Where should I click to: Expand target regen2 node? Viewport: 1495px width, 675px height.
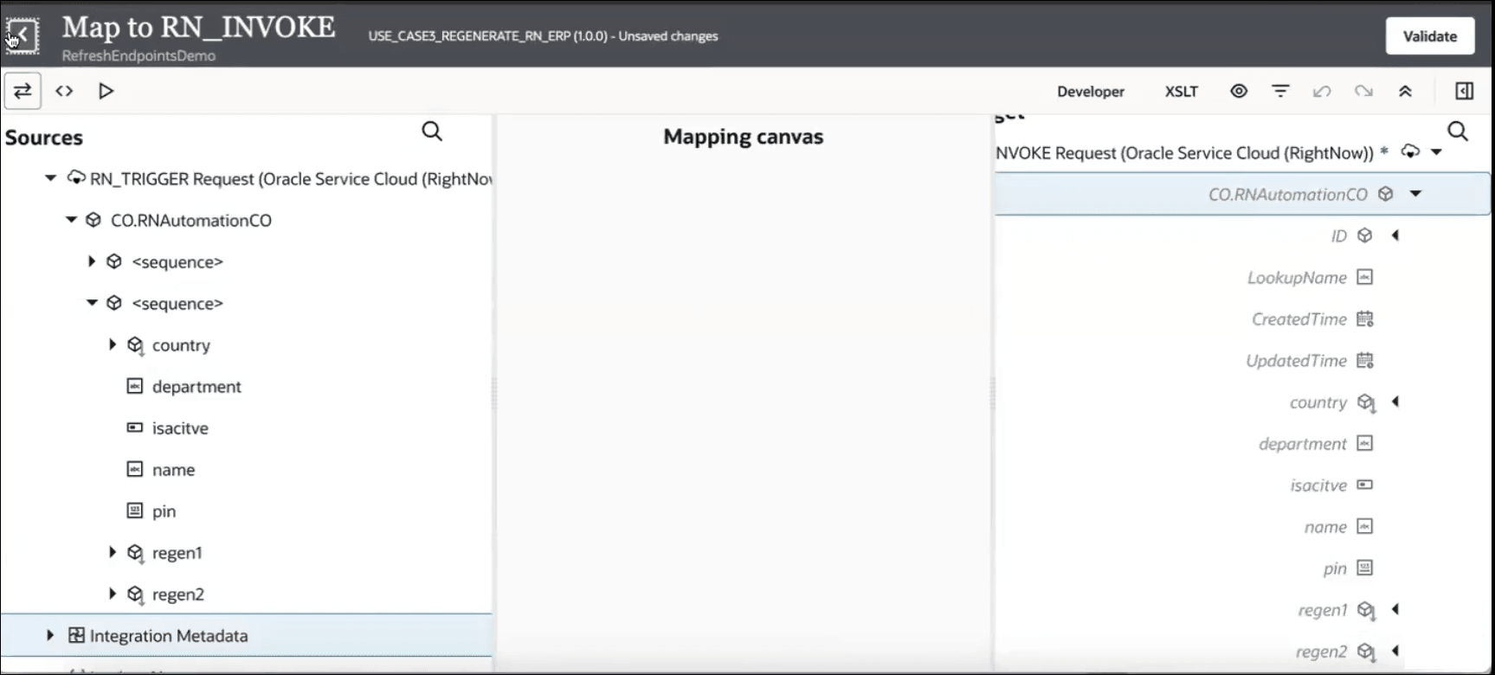(x=1395, y=651)
